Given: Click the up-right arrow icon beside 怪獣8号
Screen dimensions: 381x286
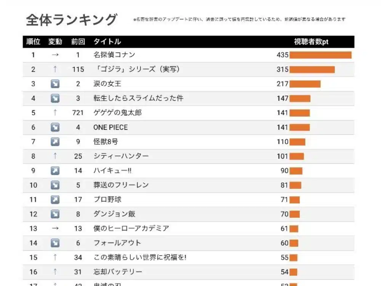Looking at the screenshot, I should 55,142.
